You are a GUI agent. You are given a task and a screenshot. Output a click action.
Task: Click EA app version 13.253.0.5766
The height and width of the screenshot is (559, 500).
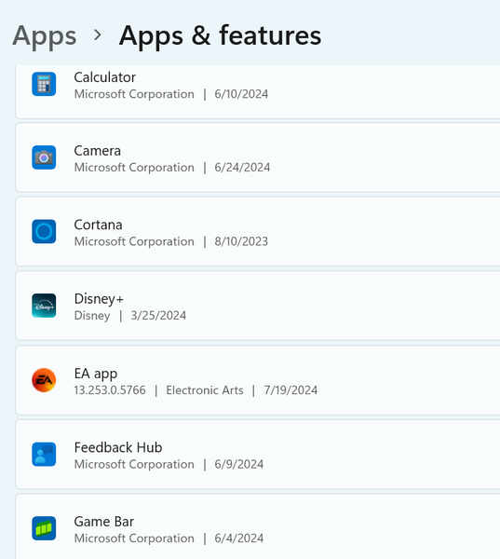pos(110,390)
